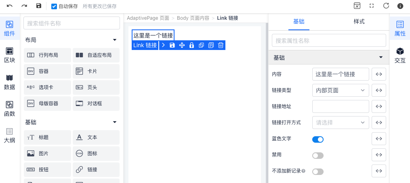The height and width of the screenshot is (183, 410).
Task: Open the 链接类型 dropdown
Action: click(x=341, y=90)
